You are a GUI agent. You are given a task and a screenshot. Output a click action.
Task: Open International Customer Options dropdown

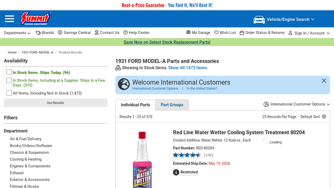click(x=296, y=104)
